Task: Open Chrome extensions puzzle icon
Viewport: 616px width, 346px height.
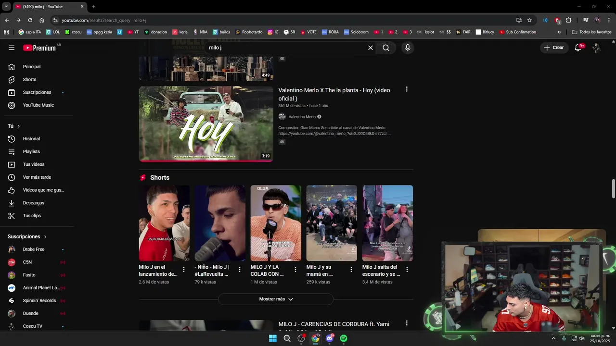Action: (569, 20)
